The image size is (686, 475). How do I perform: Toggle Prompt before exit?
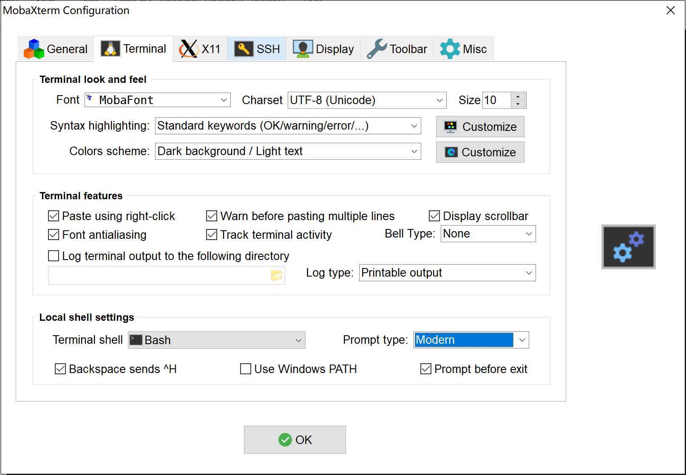[x=474, y=369]
